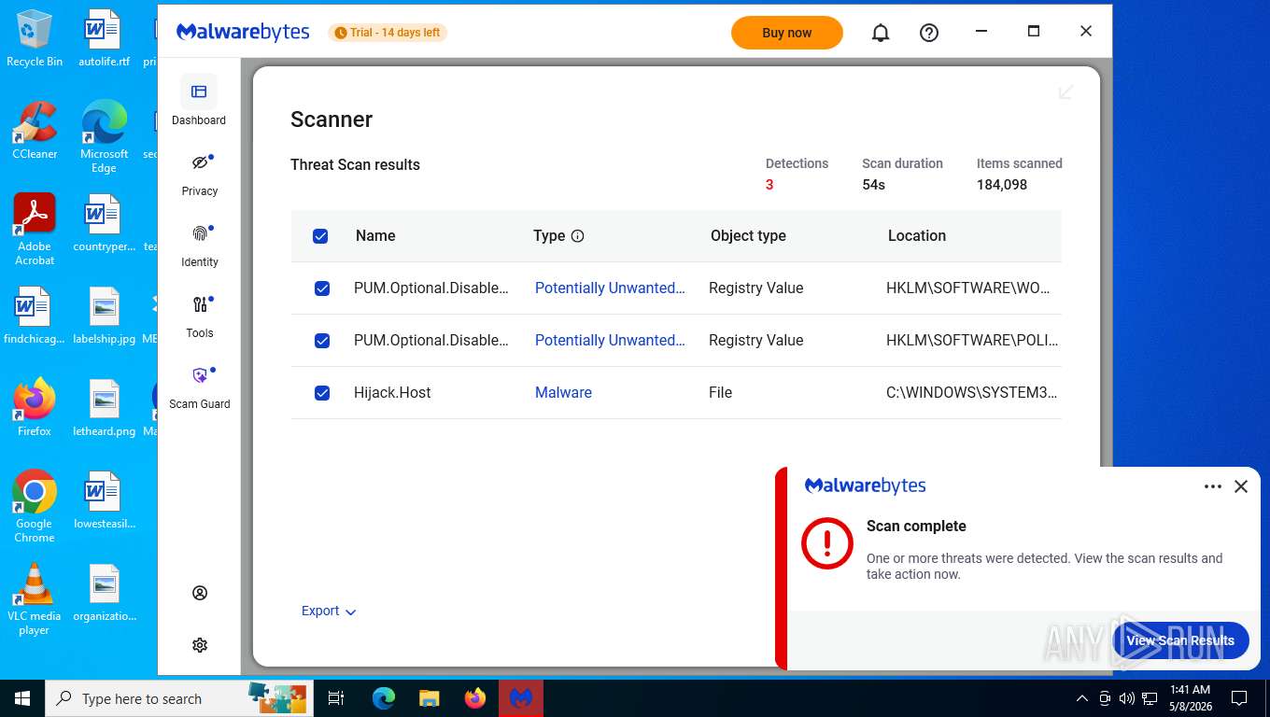Open countryper Word document on desktop
This screenshot has height=717, width=1270.
coord(104,223)
